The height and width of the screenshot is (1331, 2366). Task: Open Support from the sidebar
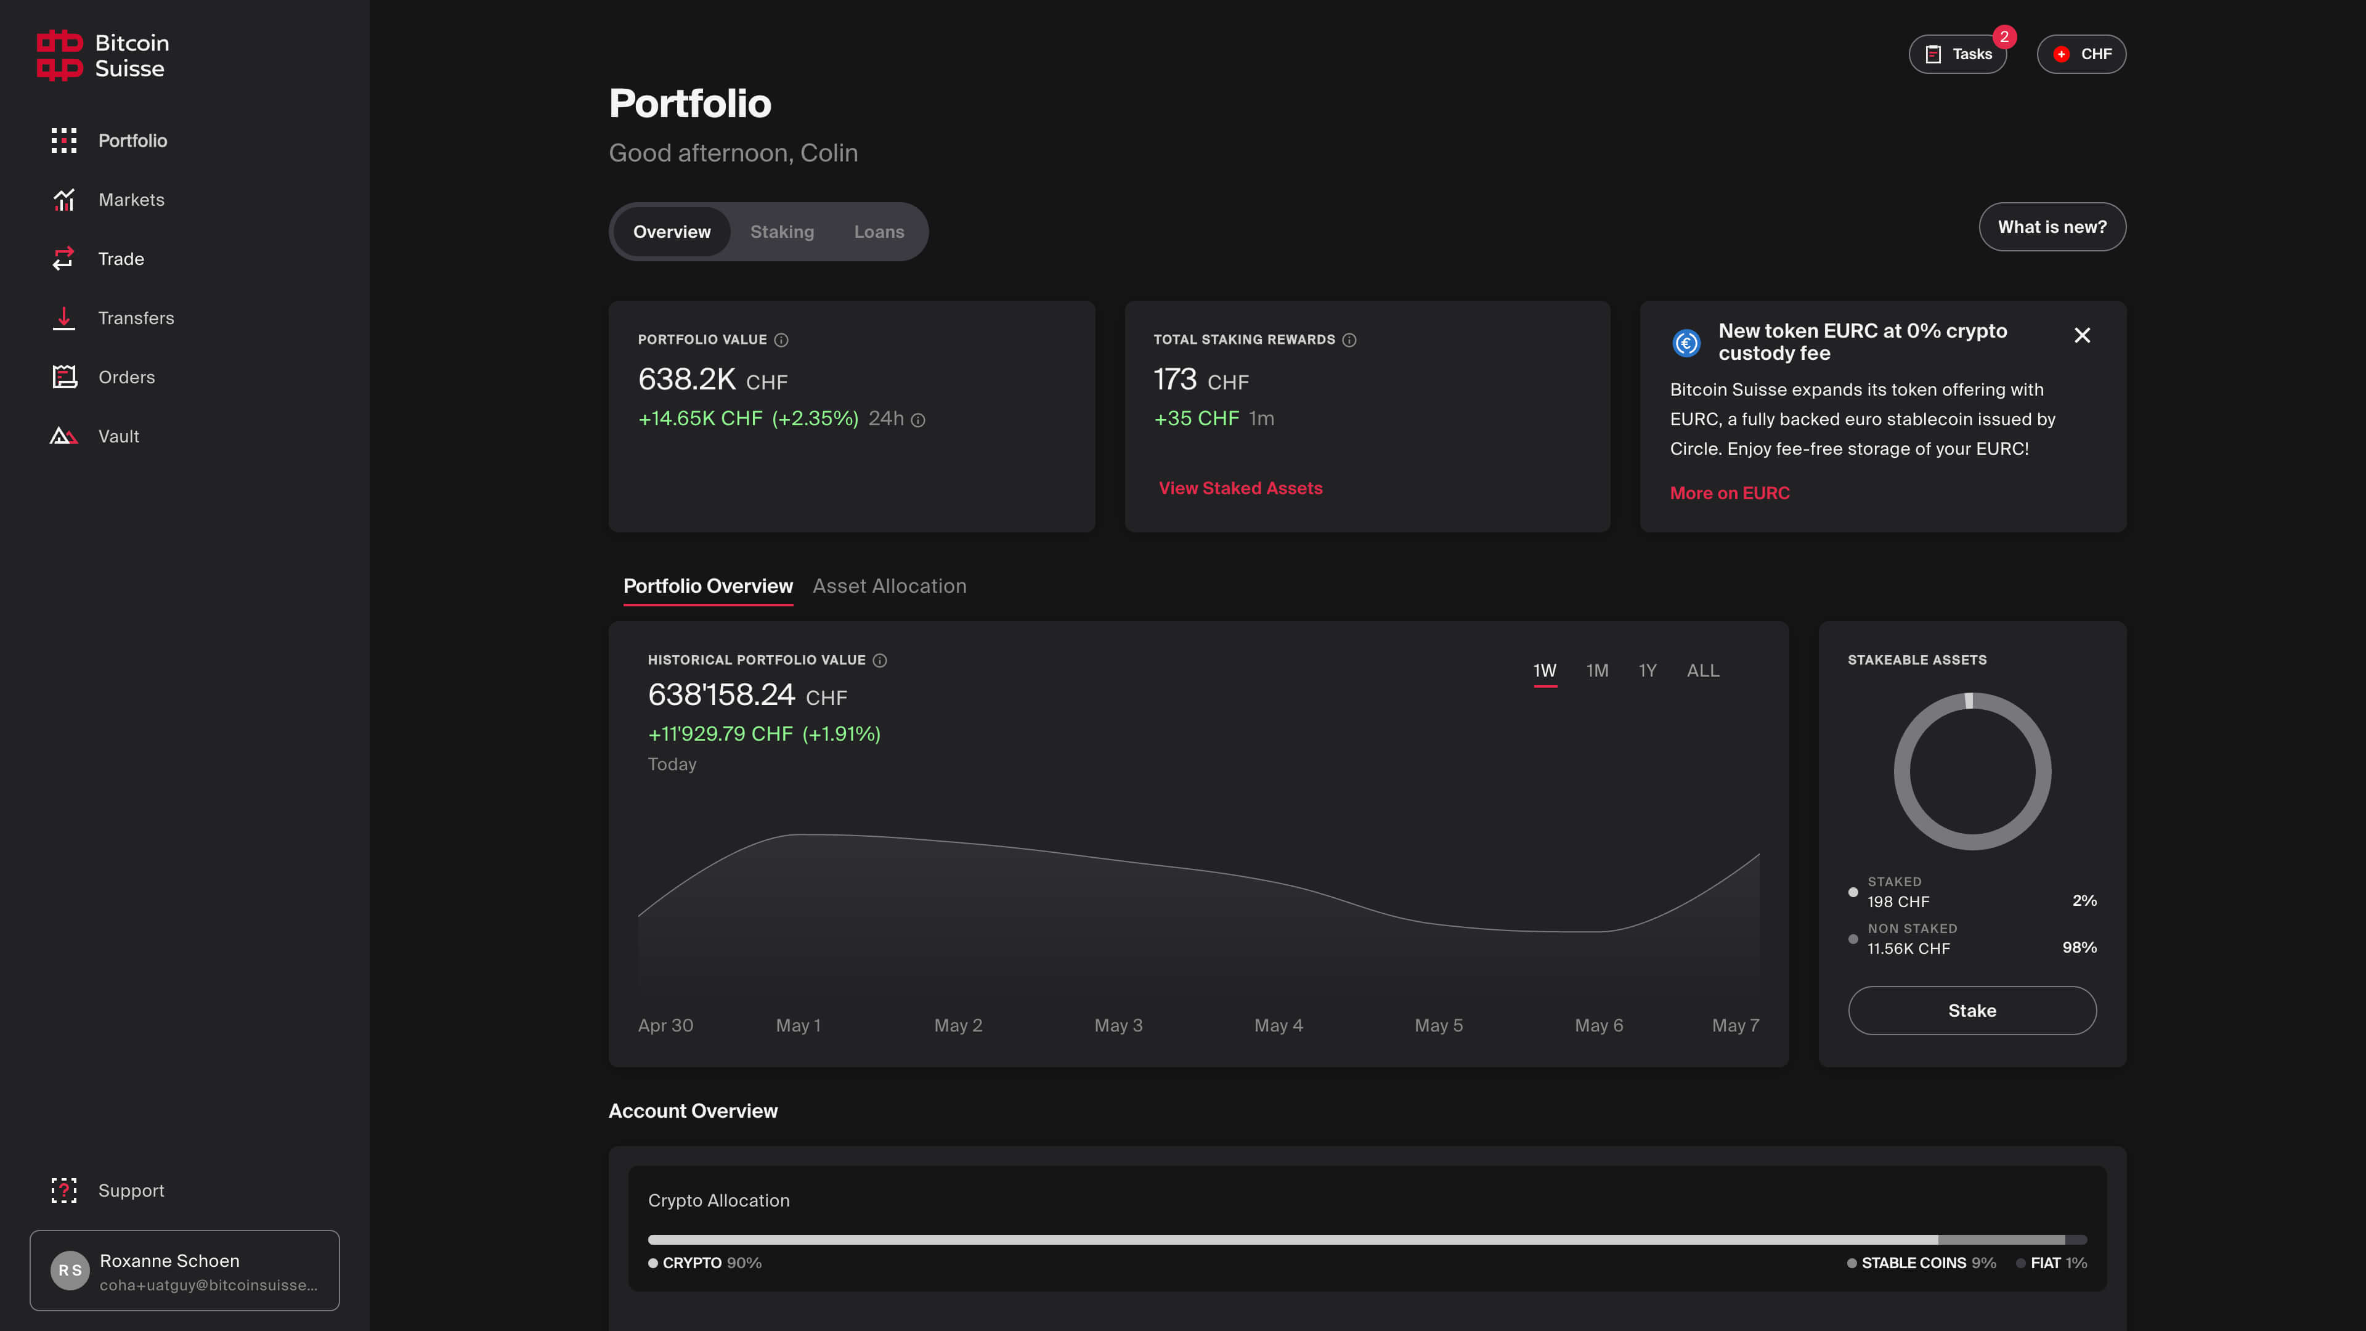point(131,1191)
